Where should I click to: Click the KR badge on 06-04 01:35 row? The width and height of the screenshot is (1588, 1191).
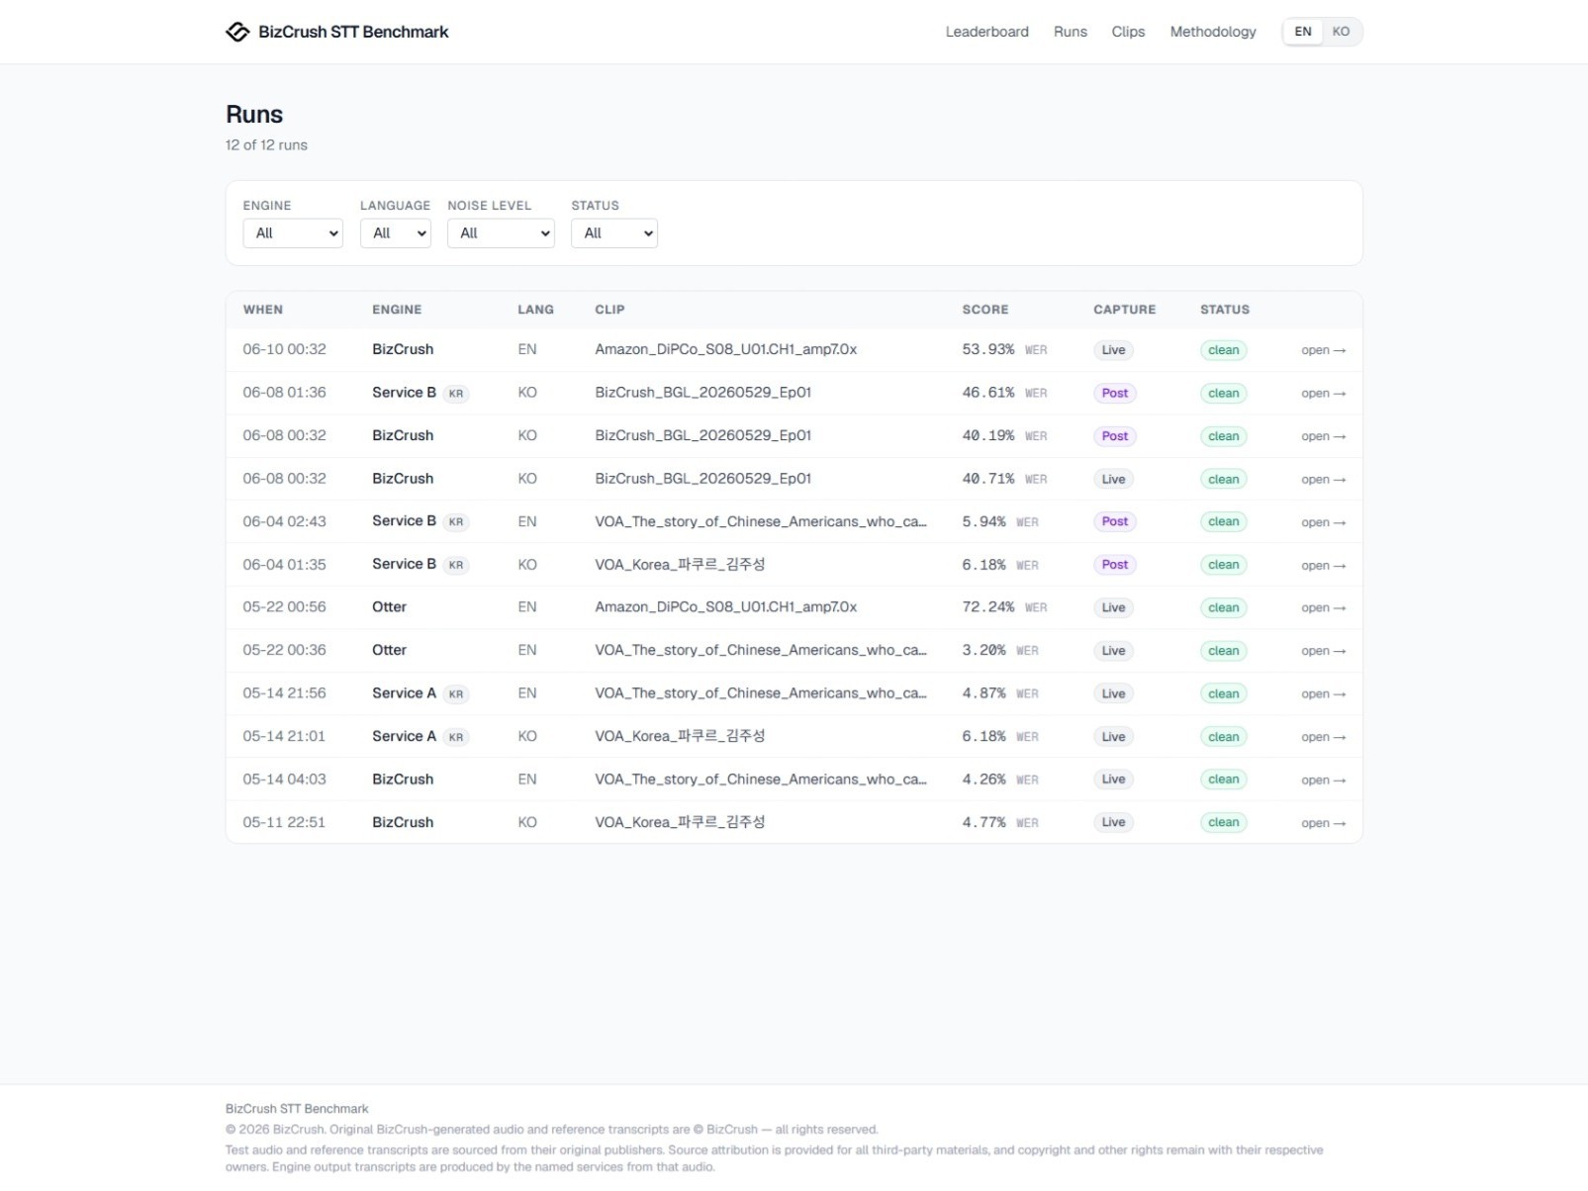pyautogui.click(x=456, y=566)
